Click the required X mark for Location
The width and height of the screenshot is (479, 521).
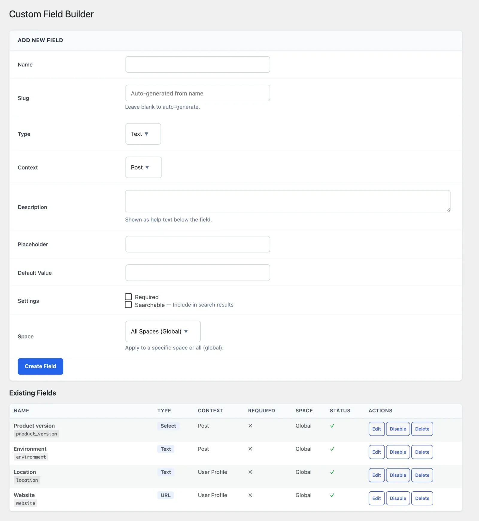(250, 472)
